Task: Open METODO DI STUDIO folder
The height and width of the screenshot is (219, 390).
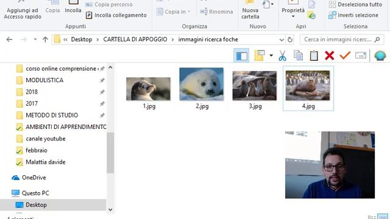Action: click(52, 115)
